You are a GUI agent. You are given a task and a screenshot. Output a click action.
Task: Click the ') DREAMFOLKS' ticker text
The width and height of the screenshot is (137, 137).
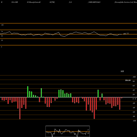[94, 2]
